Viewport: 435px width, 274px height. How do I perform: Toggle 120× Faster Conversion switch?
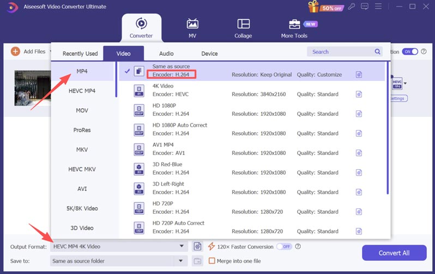283,246
